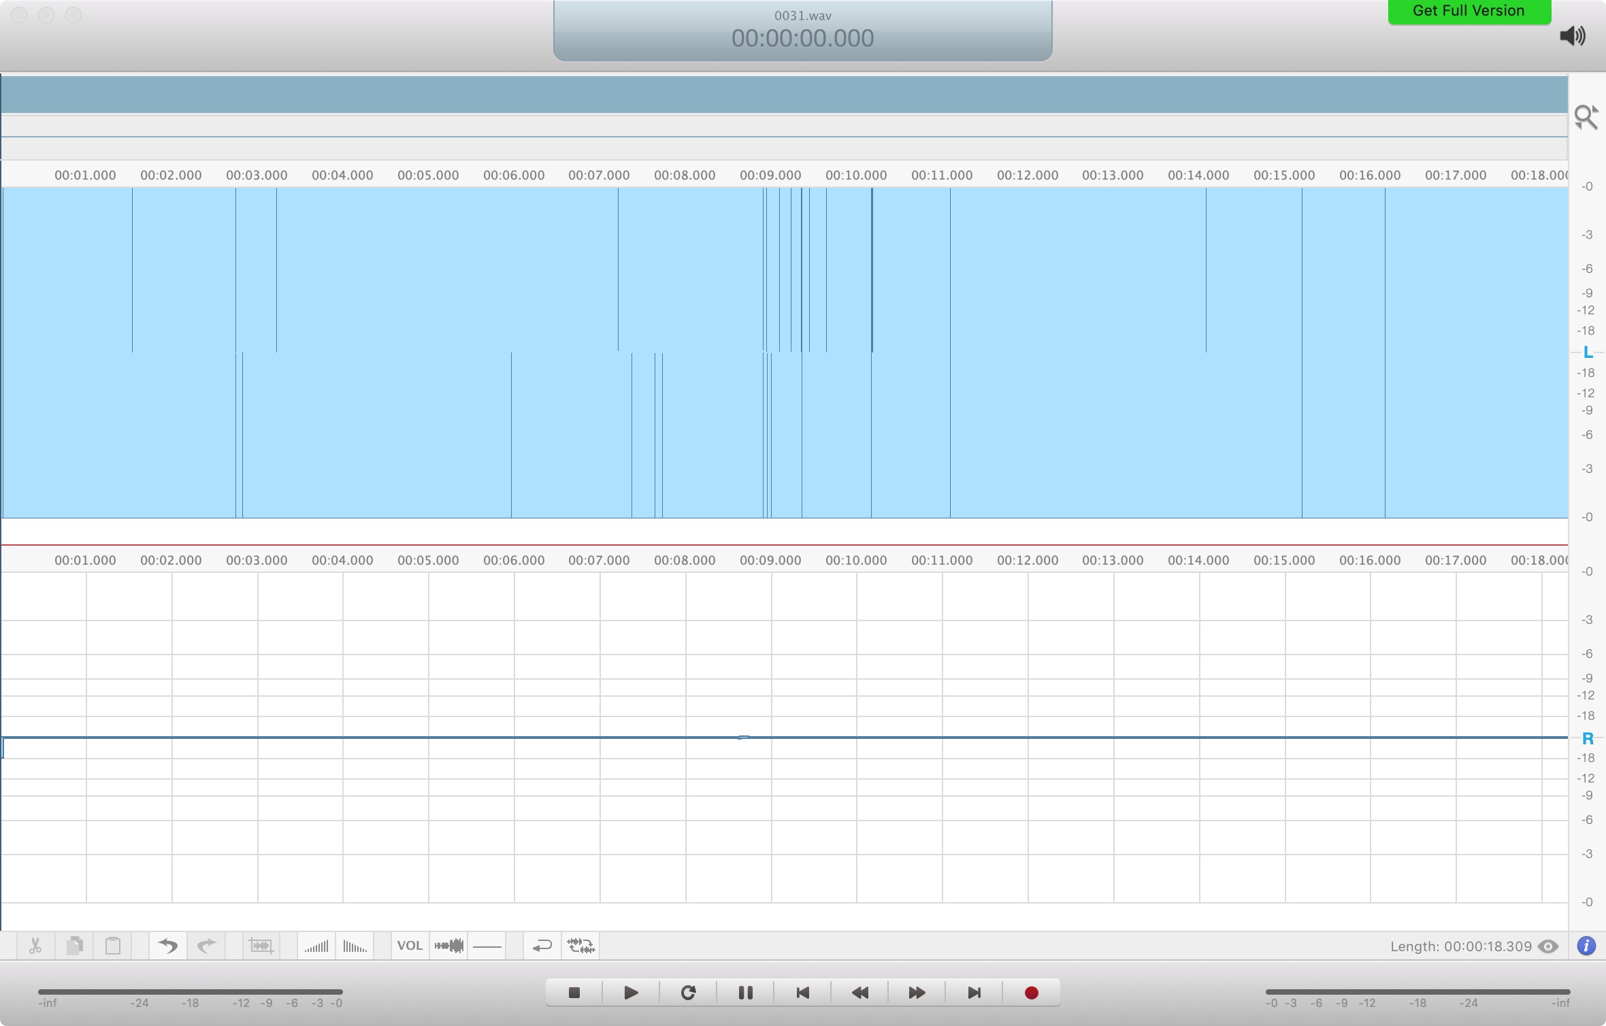
Task: Click 00:08.000 on the lower timeline ruler
Action: 685,560
